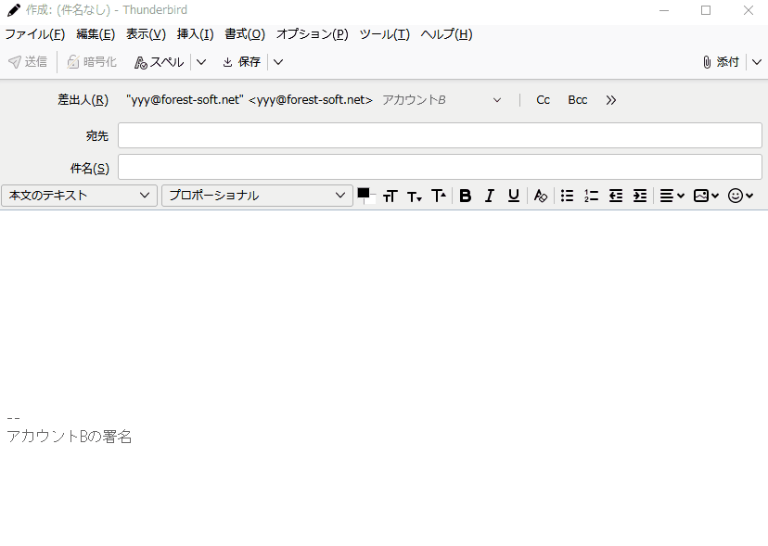
Task: Decrease the text indent
Action: click(x=615, y=196)
